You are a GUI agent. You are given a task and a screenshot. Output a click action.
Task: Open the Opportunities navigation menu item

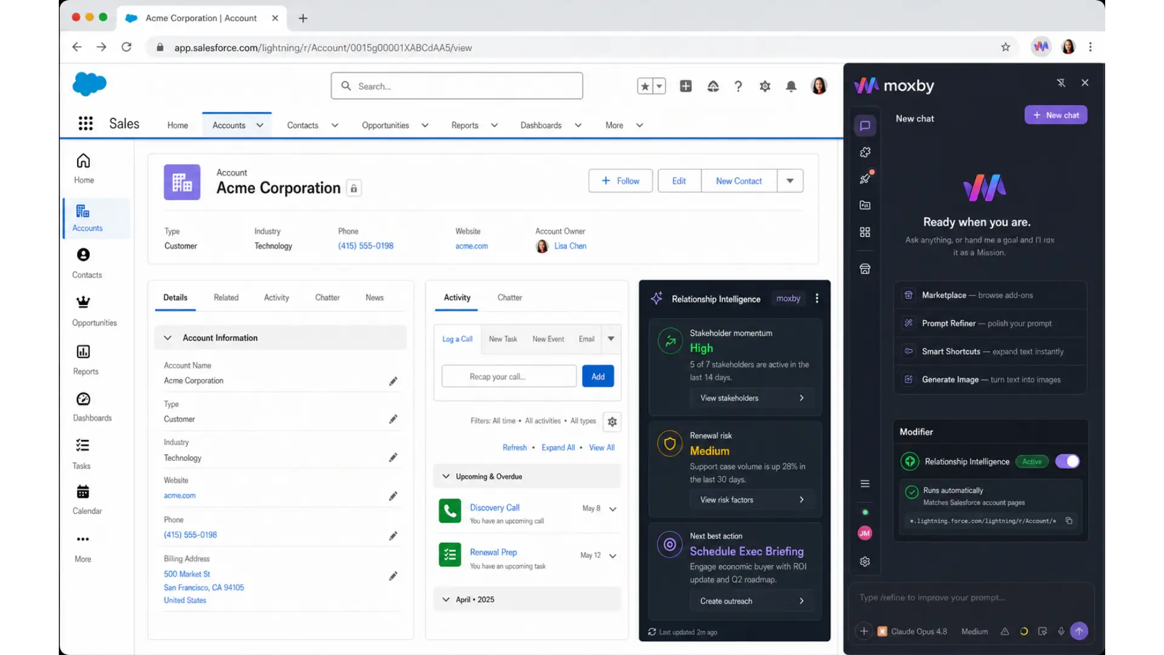[386, 126]
